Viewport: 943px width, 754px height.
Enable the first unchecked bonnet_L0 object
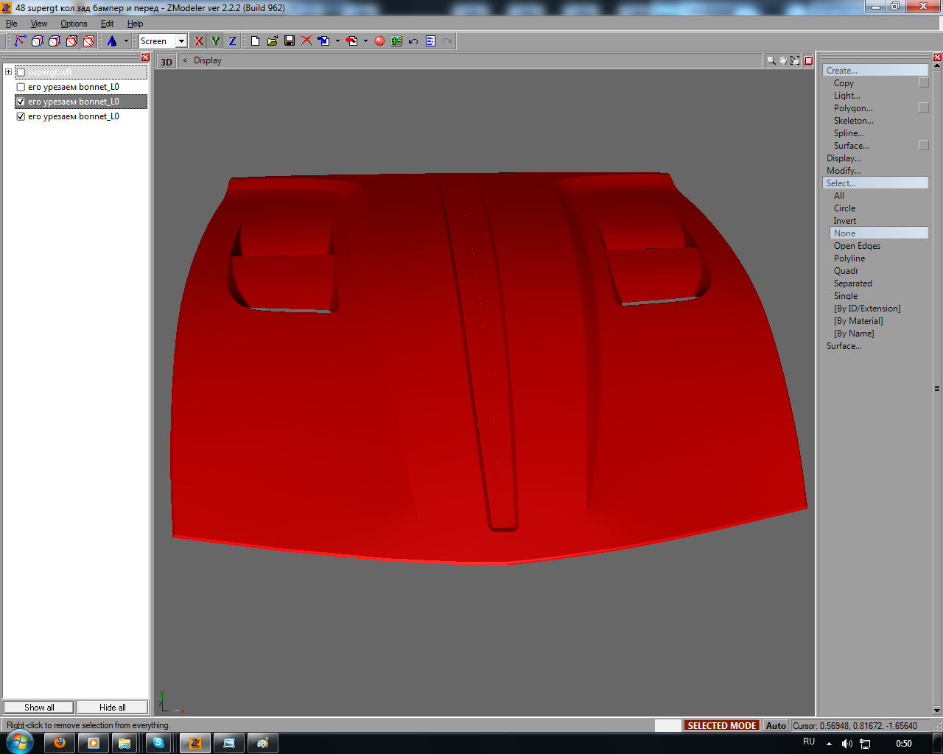21,87
